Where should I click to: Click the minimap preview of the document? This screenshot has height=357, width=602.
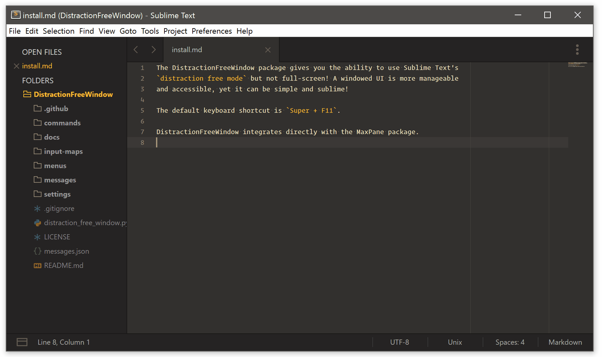pos(578,64)
